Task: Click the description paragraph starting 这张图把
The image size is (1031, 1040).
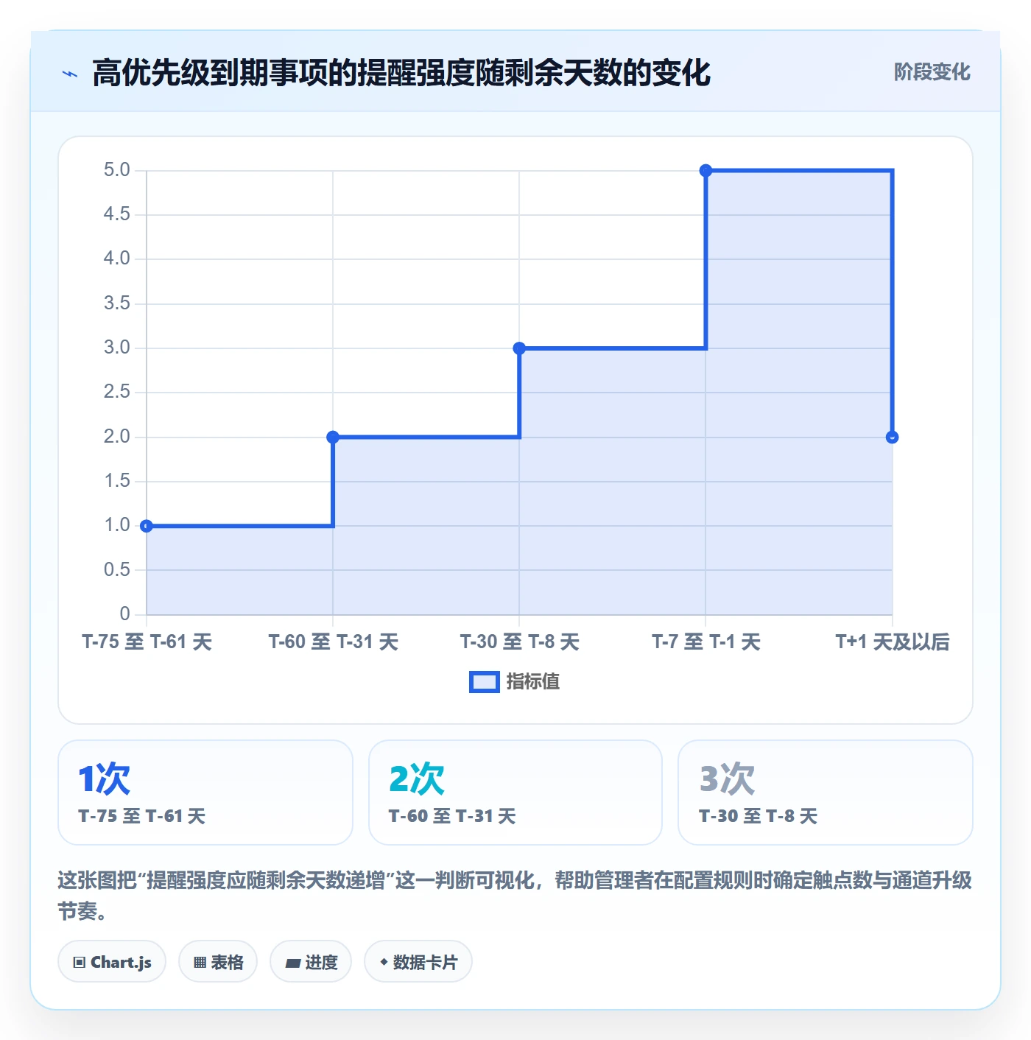Action: pos(515,896)
